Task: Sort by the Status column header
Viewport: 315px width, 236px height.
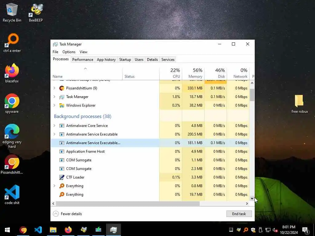Action: [x=141, y=73]
